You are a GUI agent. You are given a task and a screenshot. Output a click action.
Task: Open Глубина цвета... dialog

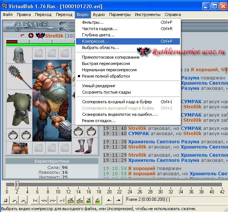128,35
